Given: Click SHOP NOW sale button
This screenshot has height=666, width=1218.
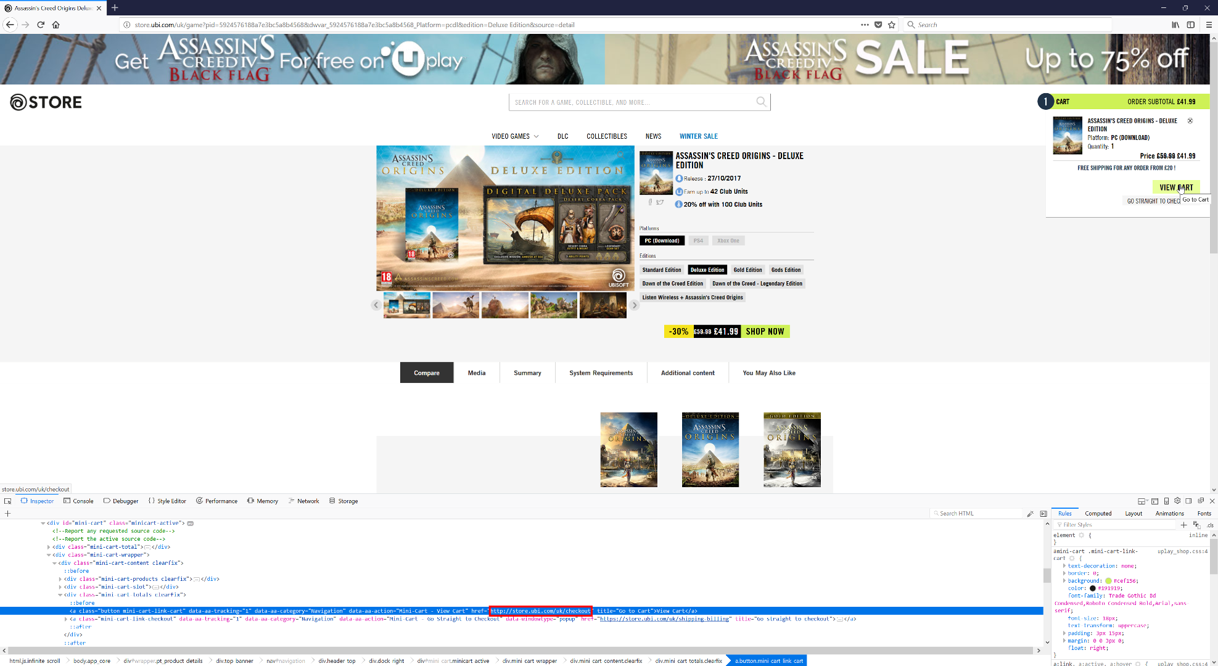Looking at the screenshot, I should pyautogui.click(x=763, y=331).
